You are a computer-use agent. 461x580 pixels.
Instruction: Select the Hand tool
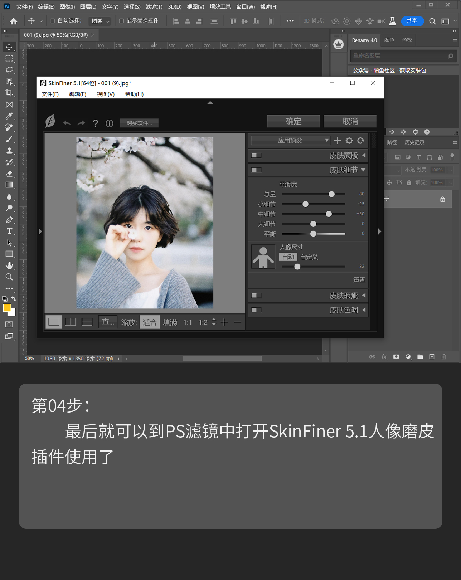(x=9, y=265)
